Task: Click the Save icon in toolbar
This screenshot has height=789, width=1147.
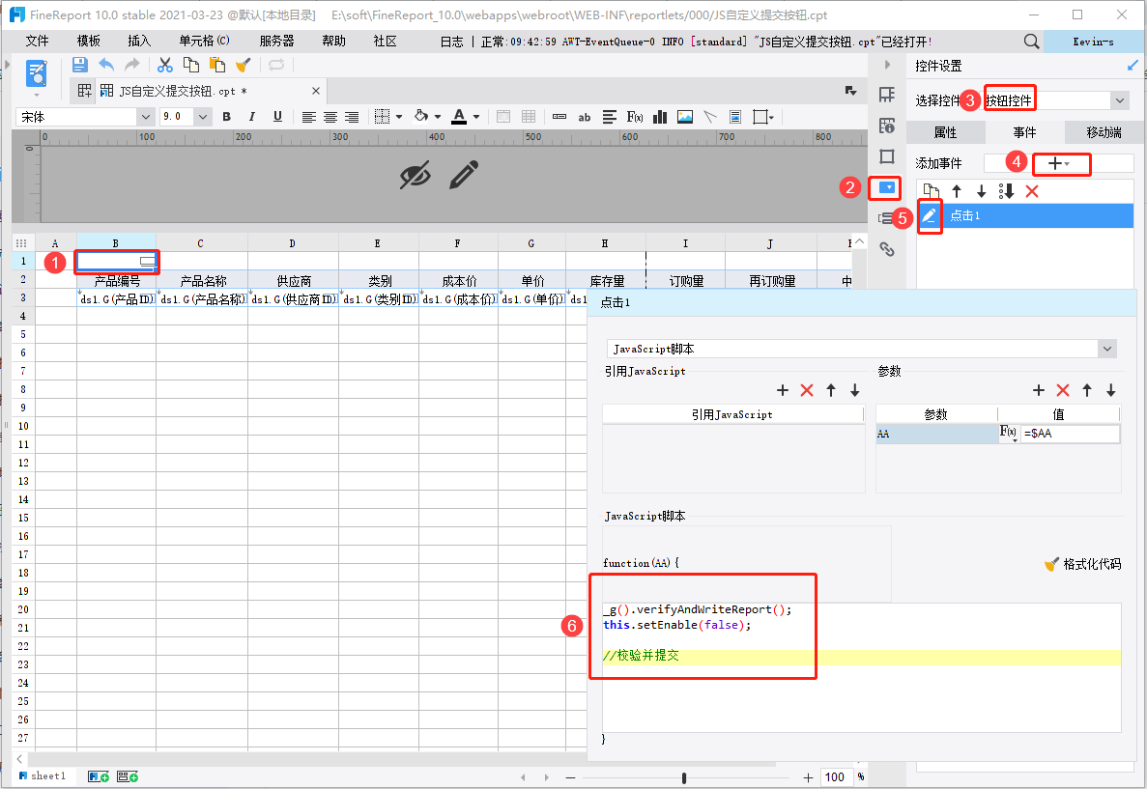Action: 80,65
